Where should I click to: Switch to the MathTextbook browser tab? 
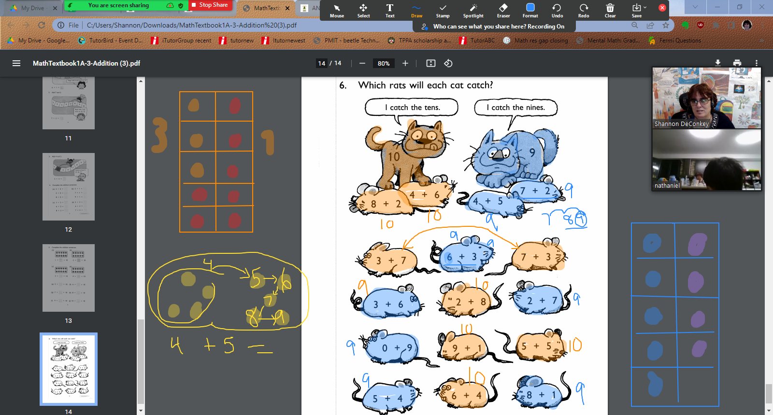[267, 8]
